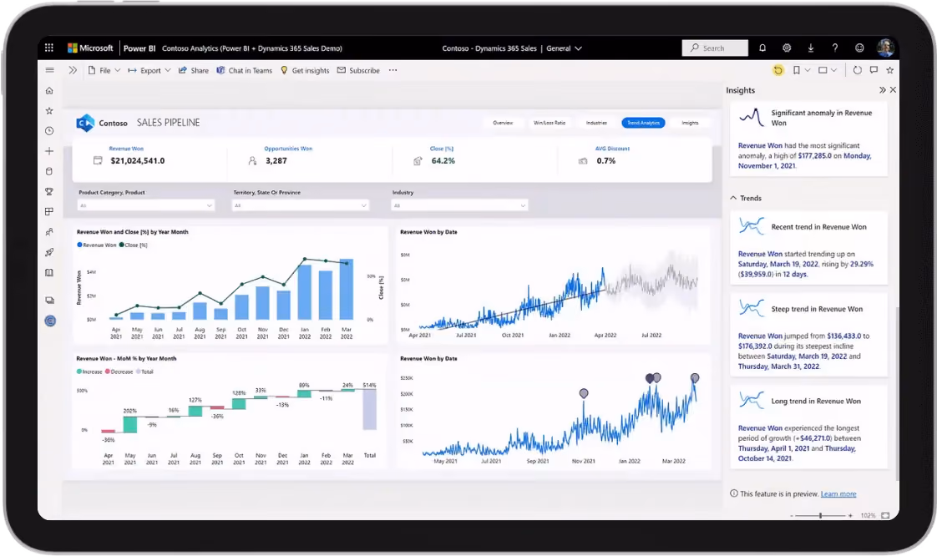The width and height of the screenshot is (937, 556).
Task: Open Recent trend in Revenue Won card
Action: (x=808, y=247)
